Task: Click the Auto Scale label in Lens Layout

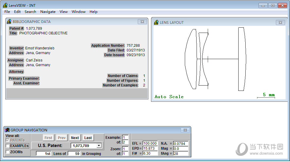Action: pos(169,97)
